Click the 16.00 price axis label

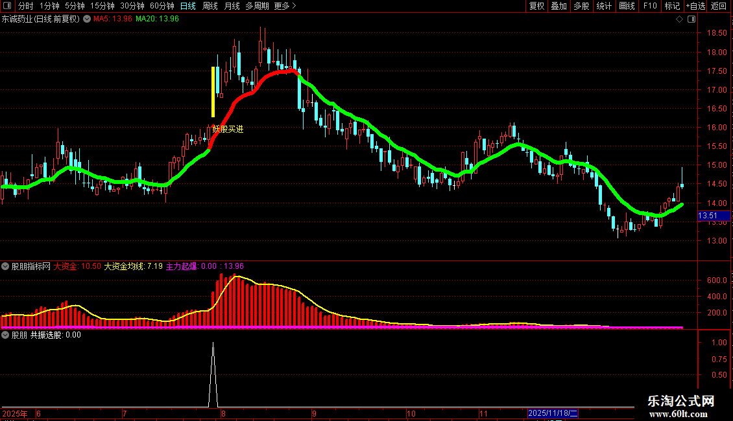[717, 128]
